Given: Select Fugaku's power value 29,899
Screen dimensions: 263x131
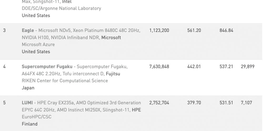Looking at the screenshot, I should 247,67.
